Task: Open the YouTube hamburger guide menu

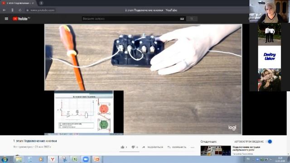Action: (x=6, y=19)
